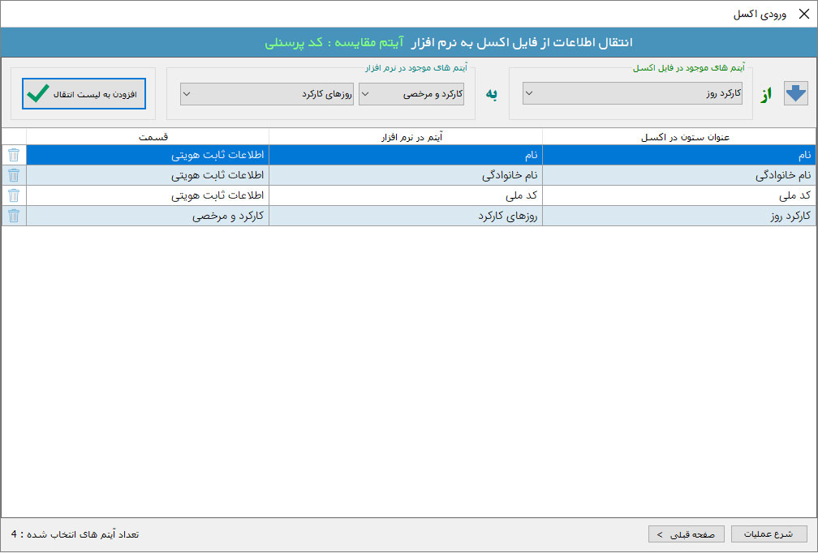Open the Excel file items dropdown
The image size is (818, 553).
pyautogui.click(x=633, y=94)
